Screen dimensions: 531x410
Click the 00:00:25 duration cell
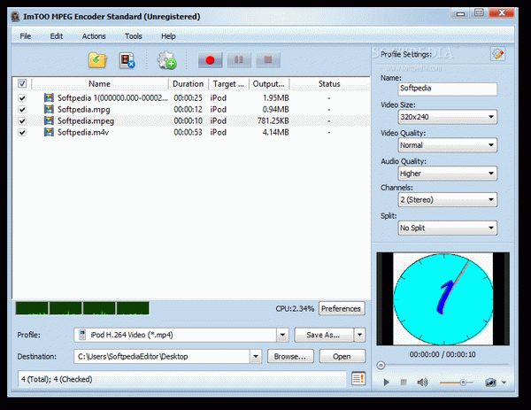(x=188, y=98)
